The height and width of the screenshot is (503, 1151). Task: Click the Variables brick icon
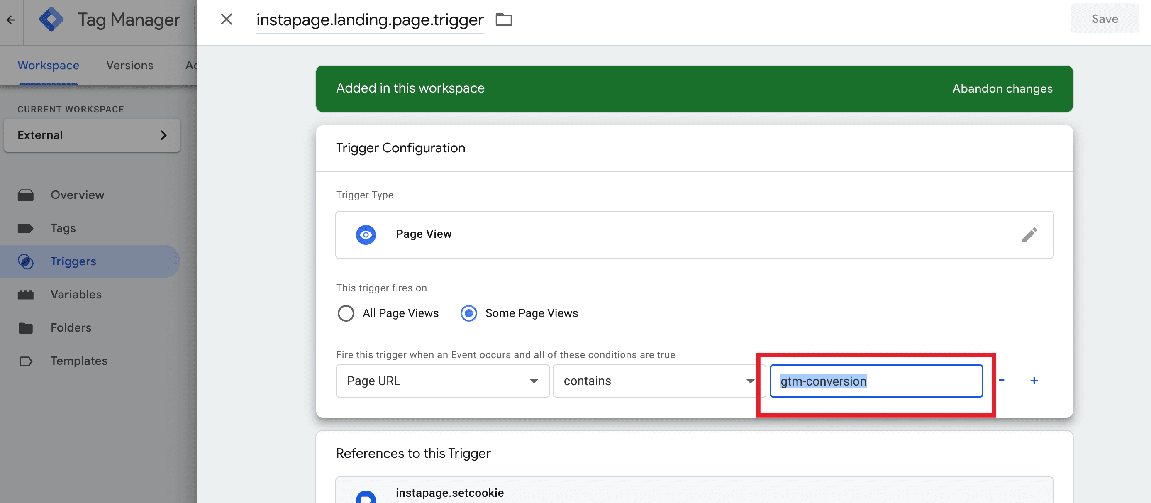25,295
